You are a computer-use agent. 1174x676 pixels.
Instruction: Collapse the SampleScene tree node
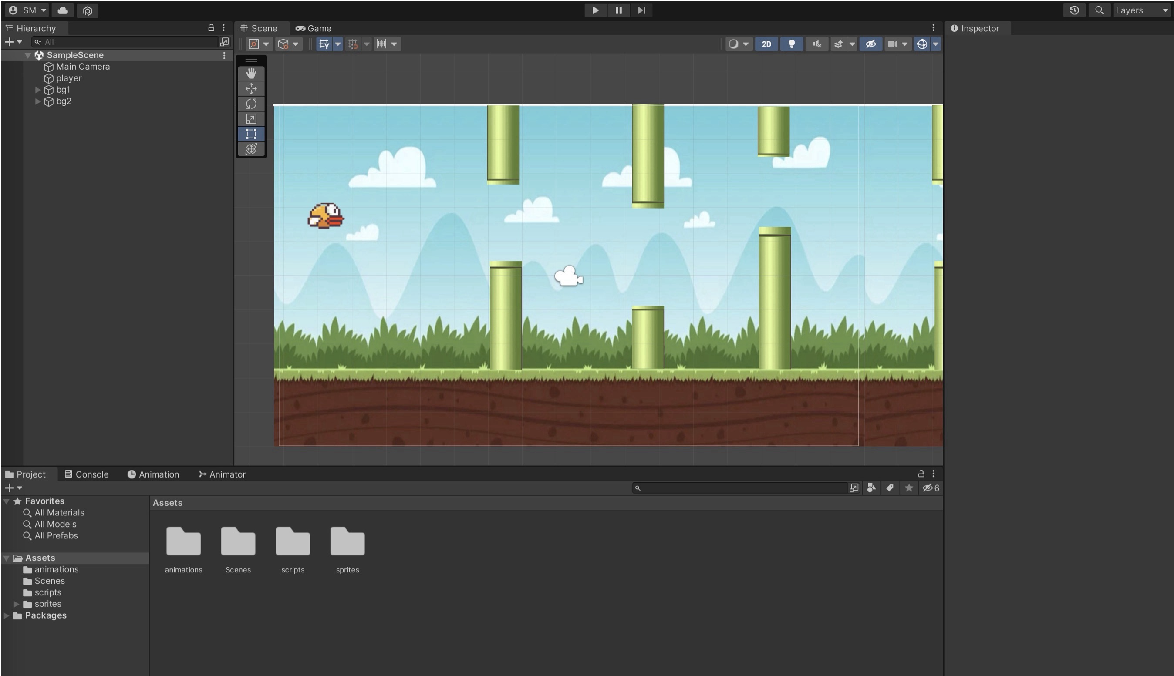click(x=27, y=55)
